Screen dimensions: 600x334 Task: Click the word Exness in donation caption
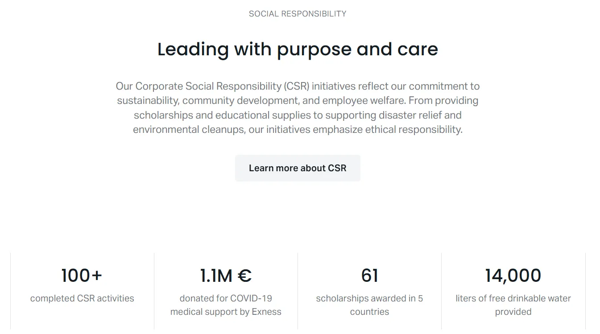coord(266,312)
